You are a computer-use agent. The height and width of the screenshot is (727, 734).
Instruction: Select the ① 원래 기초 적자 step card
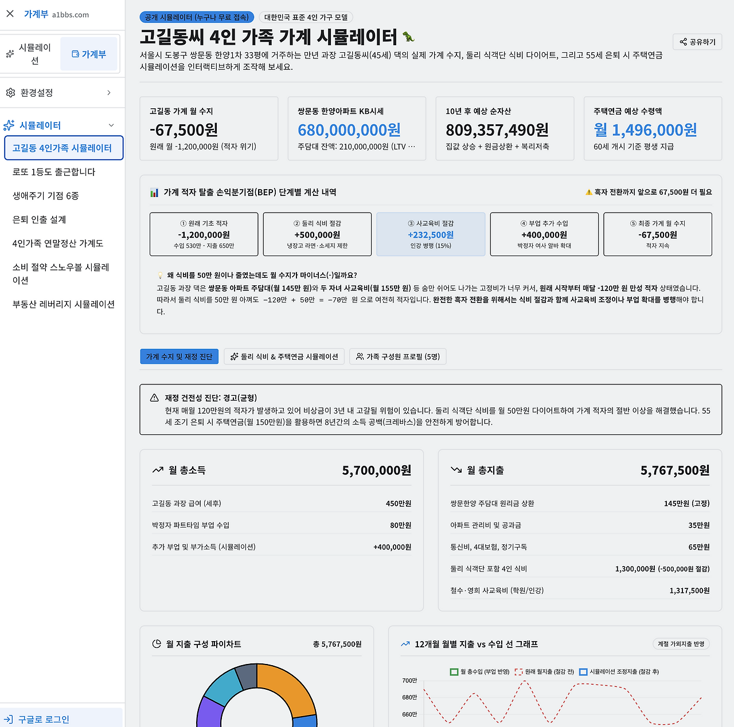pyautogui.click(x=204, y=234)
